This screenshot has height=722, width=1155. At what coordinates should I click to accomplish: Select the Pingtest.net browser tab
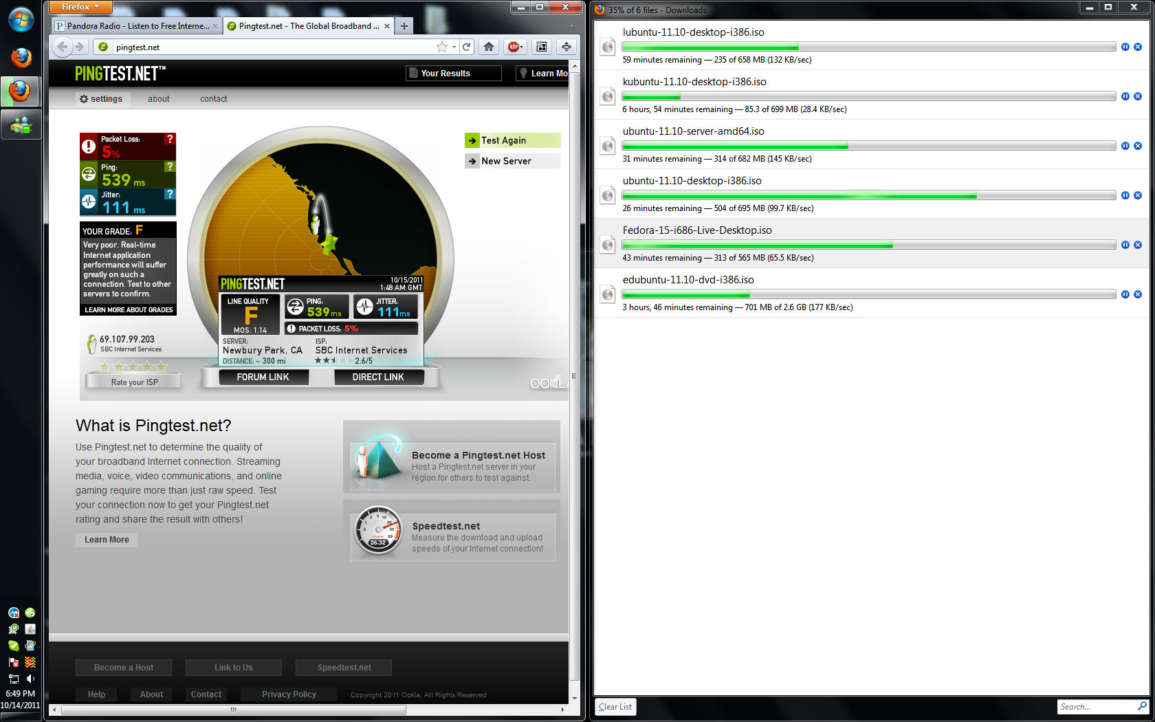(x=308, y=26)
